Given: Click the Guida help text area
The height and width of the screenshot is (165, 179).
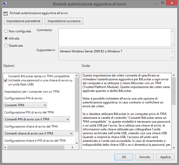Looking at the screenshot, I should (126, 111).
